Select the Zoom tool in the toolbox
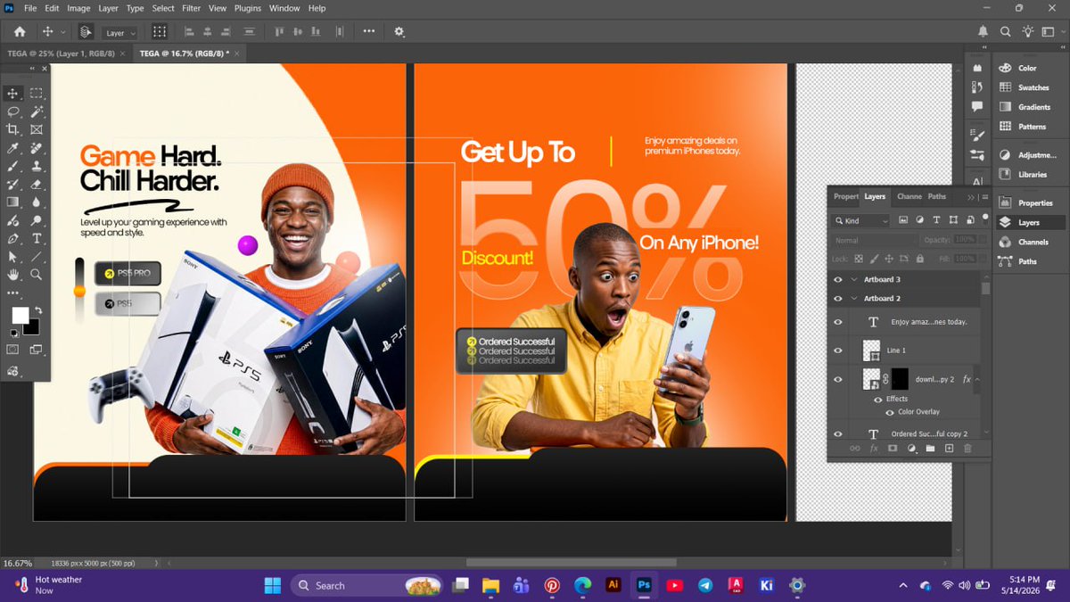 coord(37,275)
